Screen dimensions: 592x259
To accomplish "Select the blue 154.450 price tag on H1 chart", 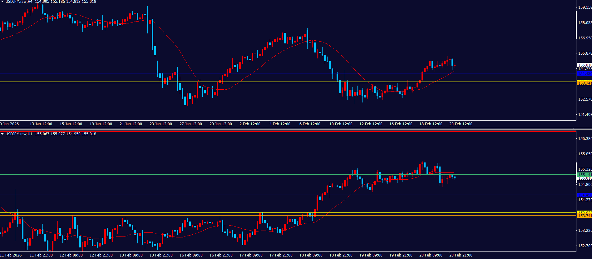I will click(x=584, y=195).
